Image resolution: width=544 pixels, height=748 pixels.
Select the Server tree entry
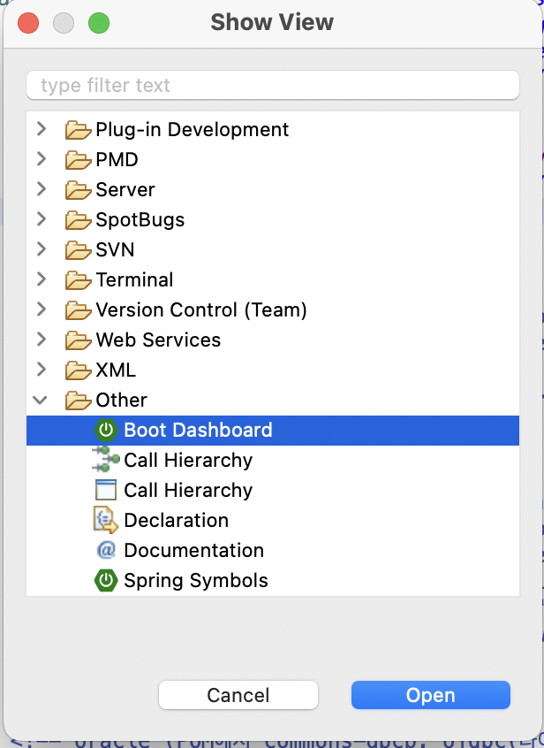point(125,190)
